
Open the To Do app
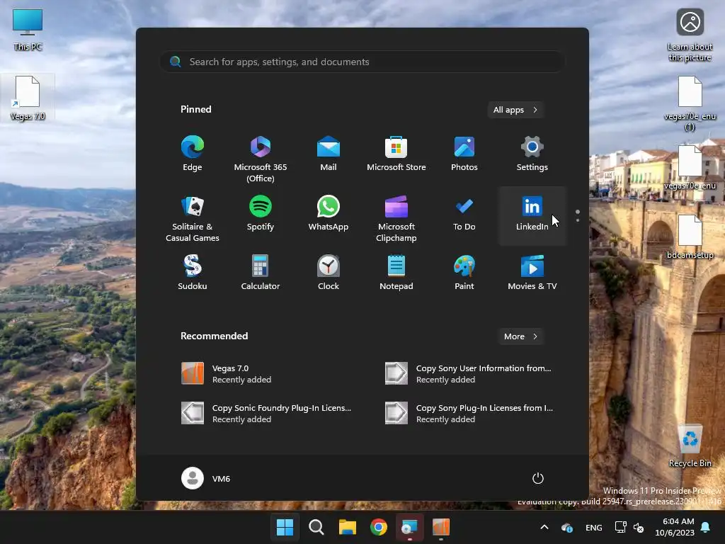[464, 213]
